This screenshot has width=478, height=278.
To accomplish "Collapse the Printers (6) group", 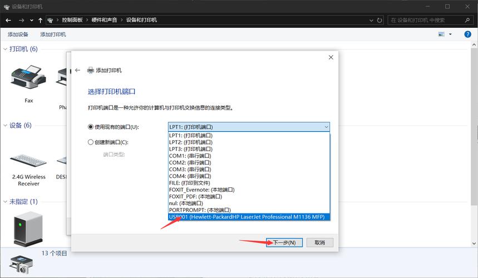I will click(x=6, y=49).
